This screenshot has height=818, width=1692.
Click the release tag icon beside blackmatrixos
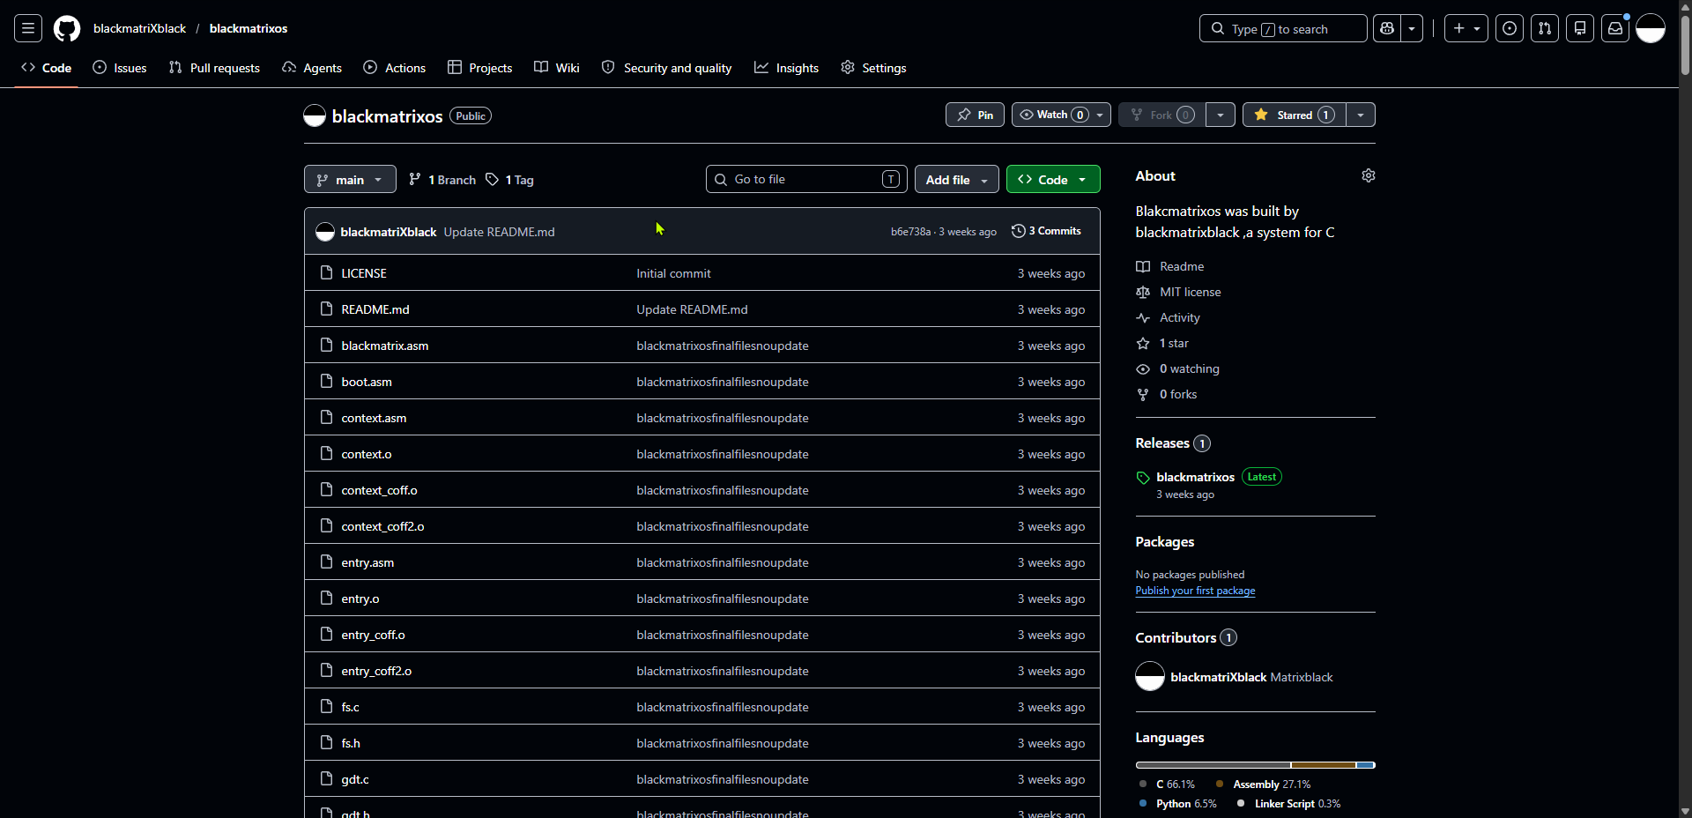click(x=1143, y=478)
